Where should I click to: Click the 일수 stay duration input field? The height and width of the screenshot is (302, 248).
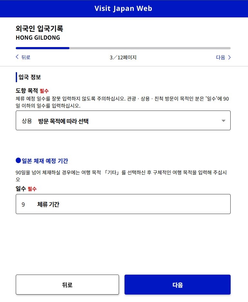click(x=123, y=204)
